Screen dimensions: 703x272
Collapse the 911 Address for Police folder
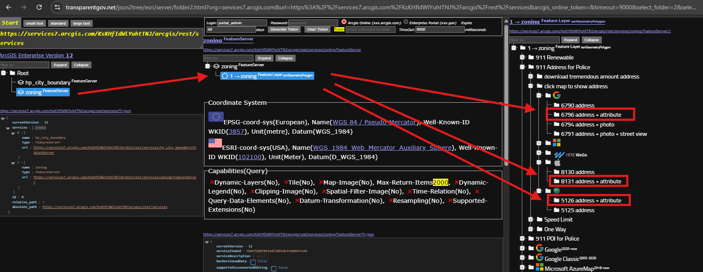point(522,67)
